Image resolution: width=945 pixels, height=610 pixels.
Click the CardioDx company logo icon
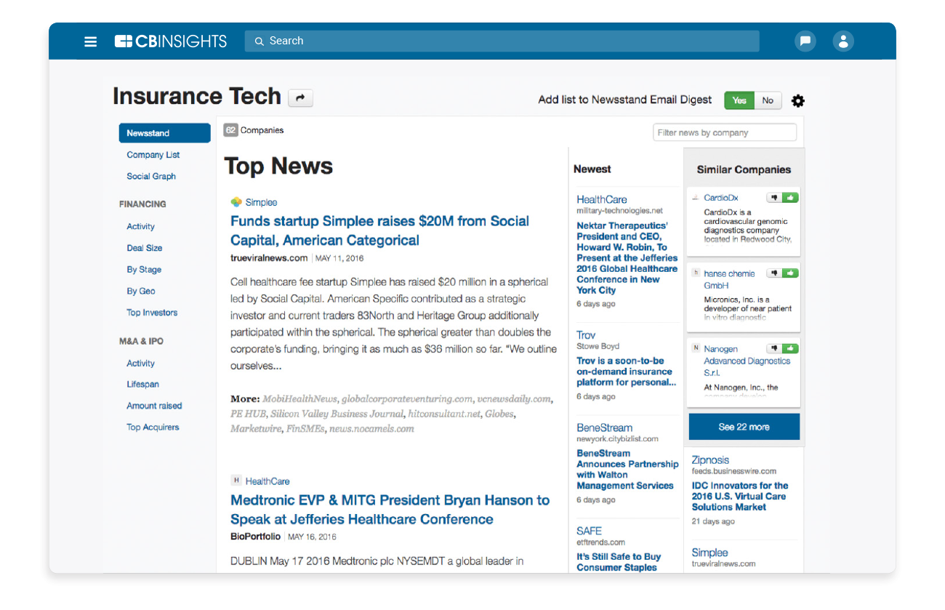pyautogui.click(x=696, y=198)
